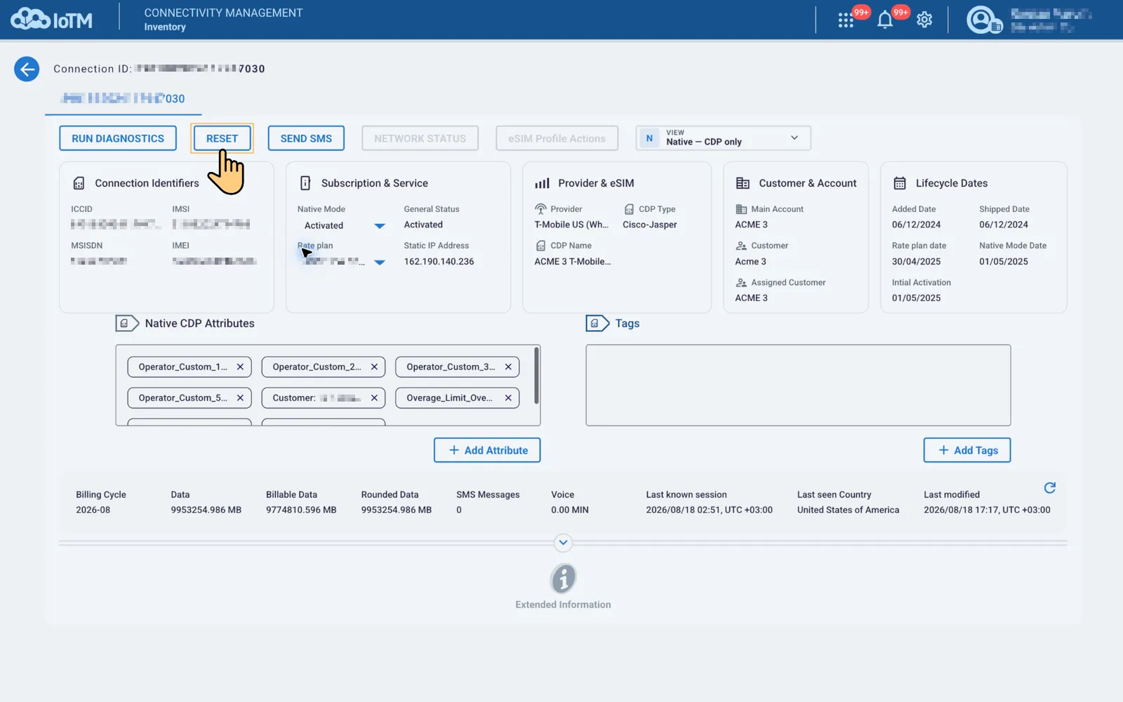The width and height of the screenshot is (1123, 702).
Task: Click the CDP Name SIM icon
Action: (540, 246)
